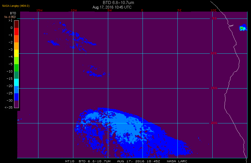Select the light blue segment between -20 and -25

pyautogui.click(x=17, y=90)
